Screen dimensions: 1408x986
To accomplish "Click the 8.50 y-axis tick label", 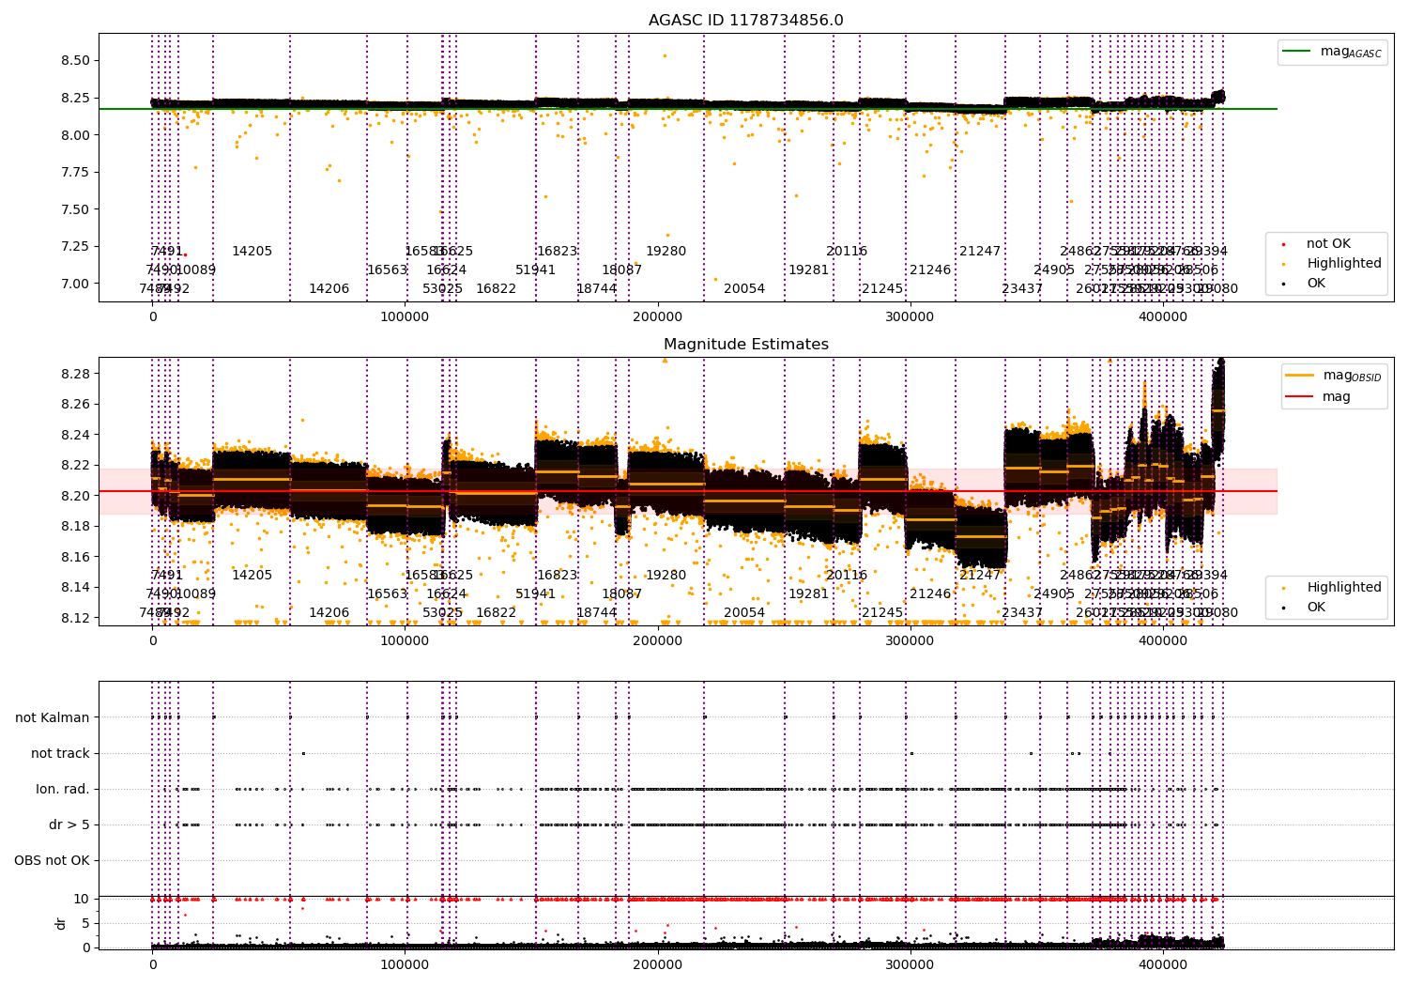I will [74, 61].
